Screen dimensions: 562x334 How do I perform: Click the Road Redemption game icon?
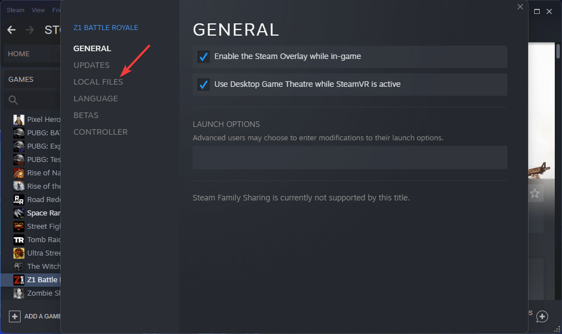coord(18,199)
